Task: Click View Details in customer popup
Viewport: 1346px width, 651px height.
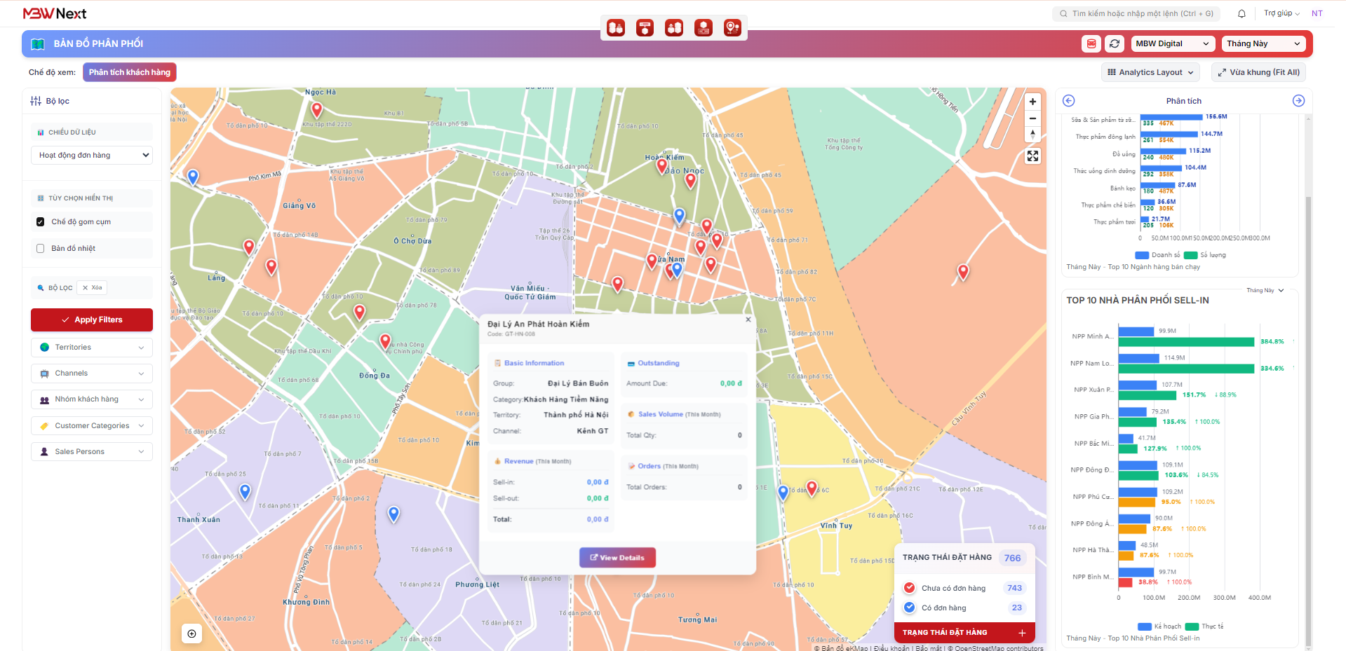Action: [x=617, y=558]
